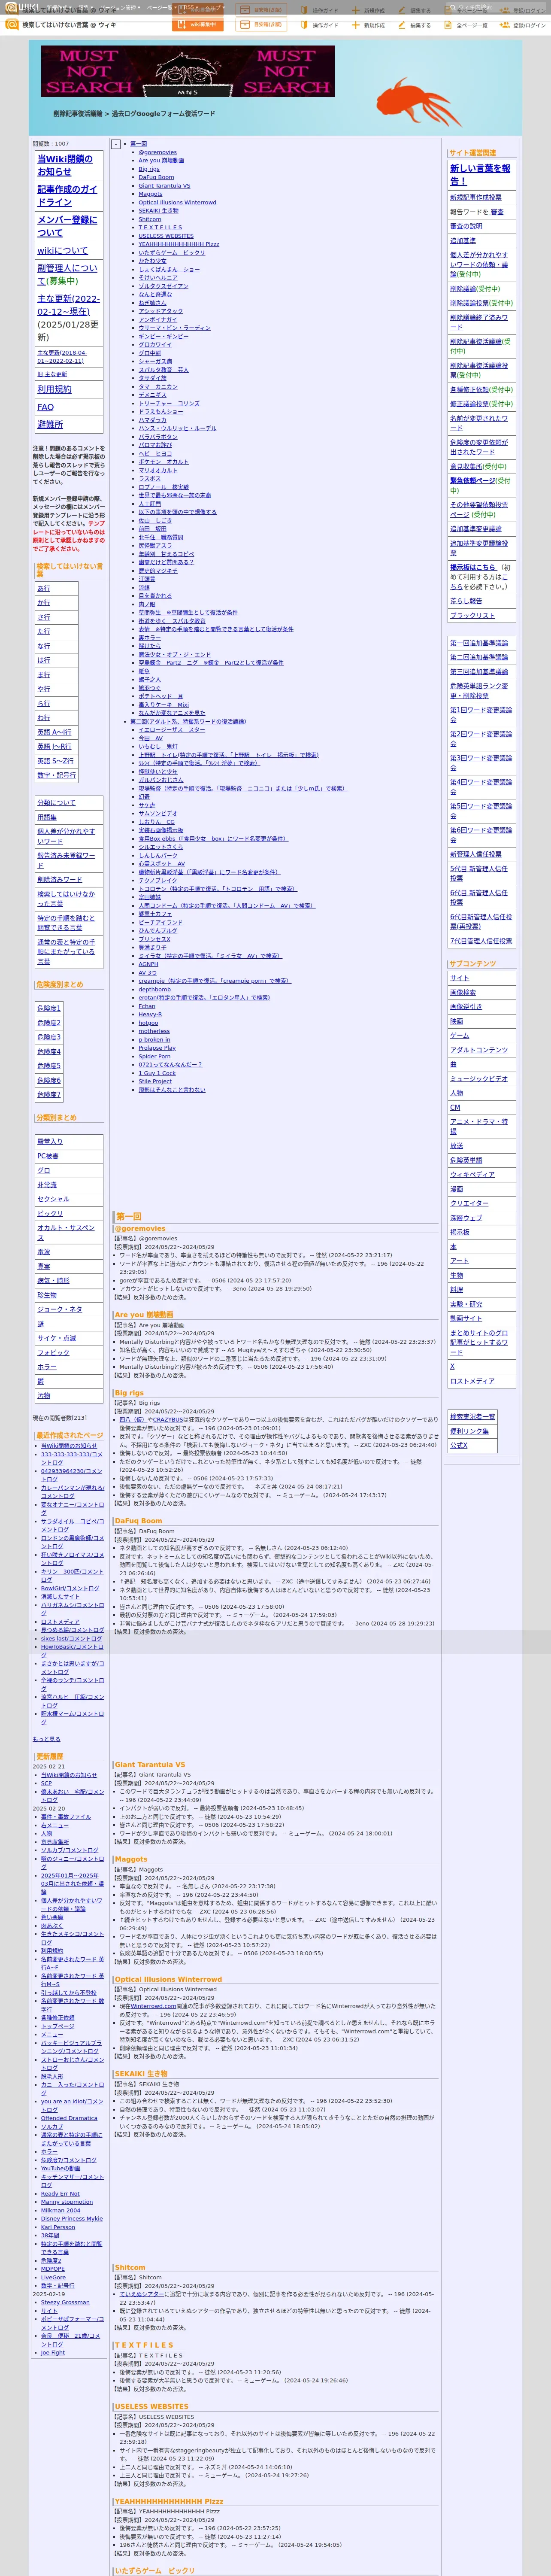This screenshot has width=551, height=2576.
Task: Open the 利用規約 link in the left menu
Action: click(x=54, y=389)
